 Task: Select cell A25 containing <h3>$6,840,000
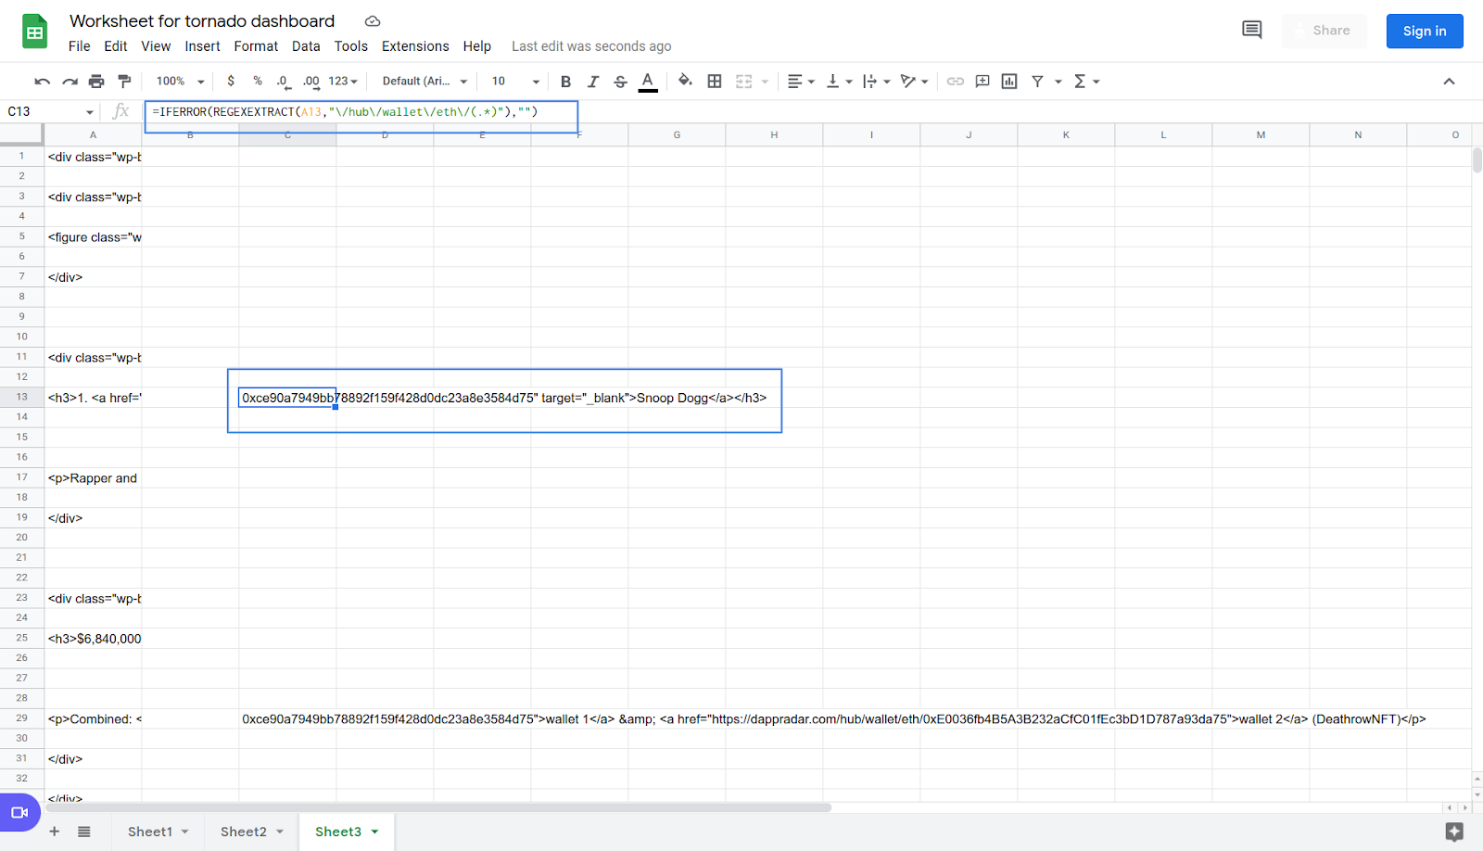pos(93,638)
